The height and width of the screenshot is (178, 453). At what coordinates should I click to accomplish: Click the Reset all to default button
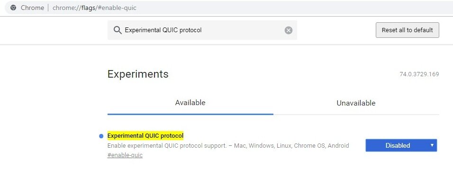pos(408,30)
